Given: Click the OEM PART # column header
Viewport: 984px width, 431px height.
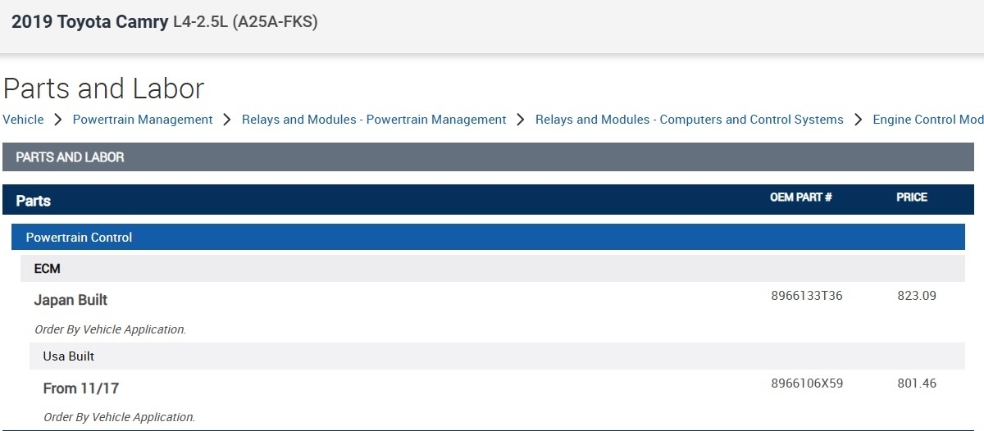Looking at the screenshot, I should [x=801, y=197].
